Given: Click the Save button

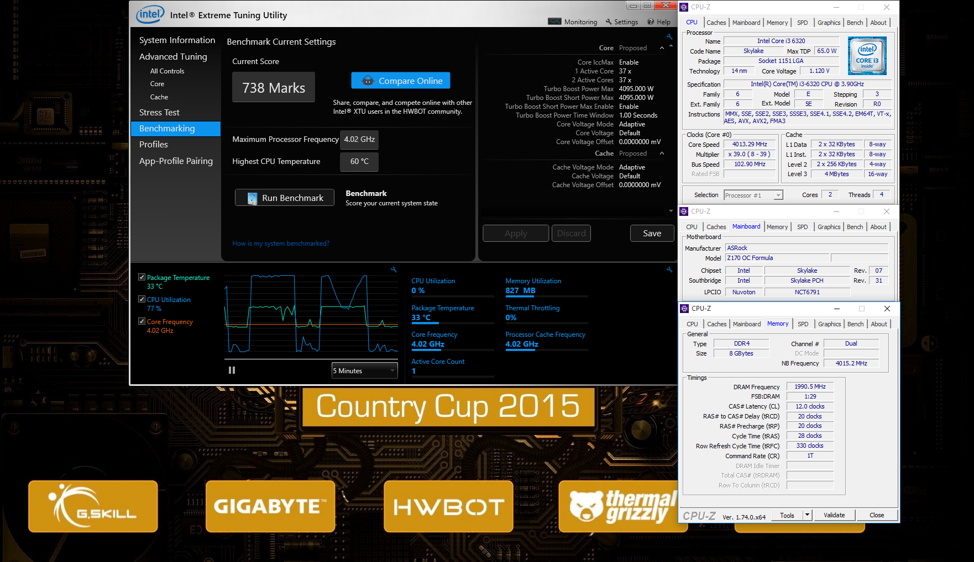Looking at the screenshot, I should pyautogui.click(x=652, y=234).
